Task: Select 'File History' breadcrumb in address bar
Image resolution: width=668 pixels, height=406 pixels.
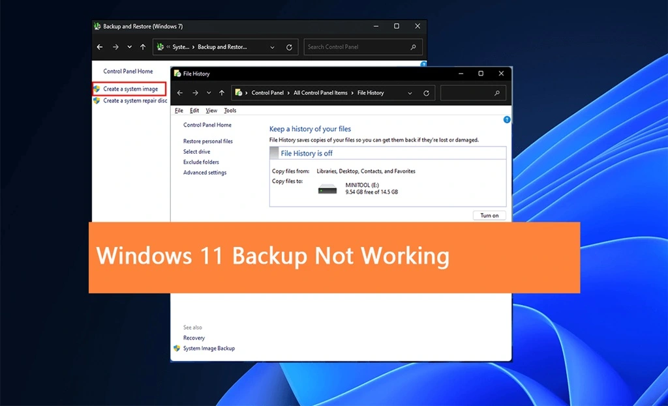Action: 371,93
